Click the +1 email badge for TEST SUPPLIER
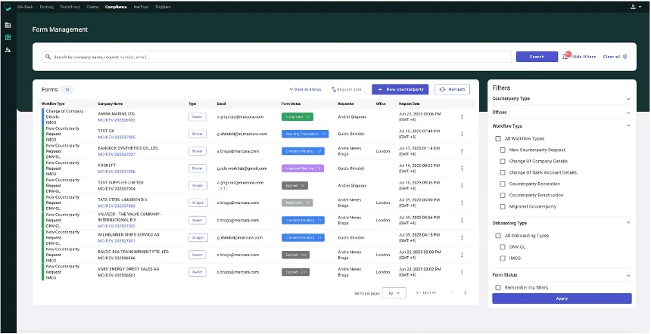 pos(223,189)
